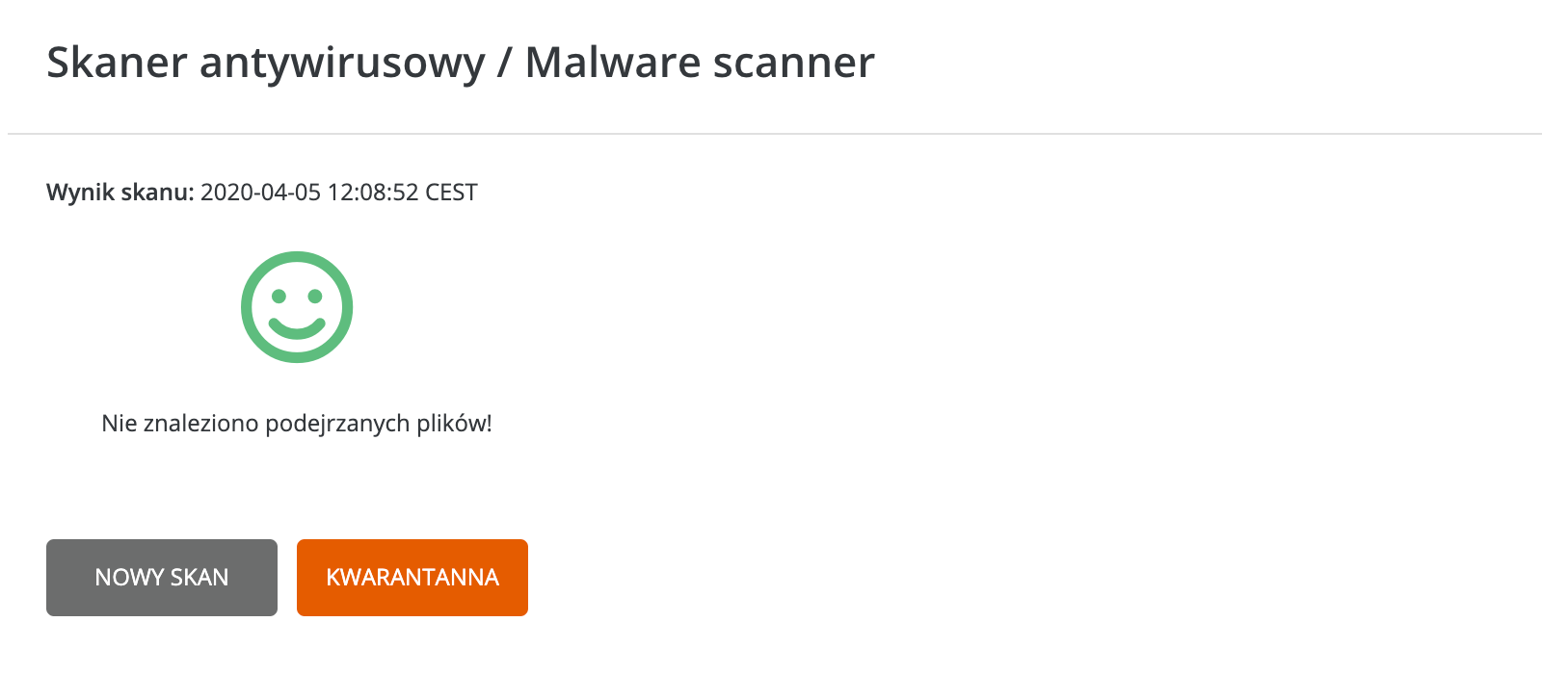This screenshot has width=1542, height=674.
Task: Start a new scan with NOWY SKAN
Action: (162, 578)
